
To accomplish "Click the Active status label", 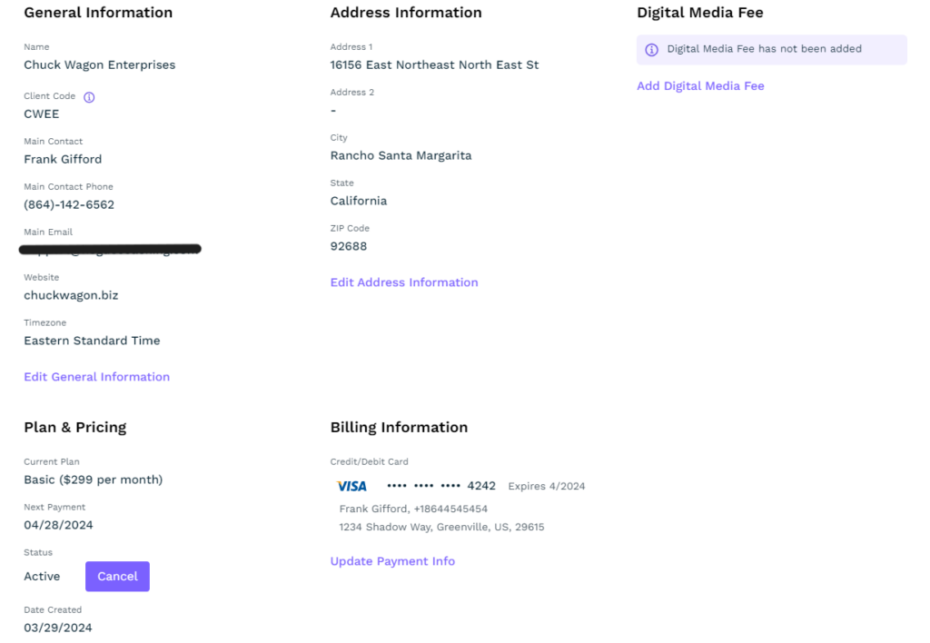I will tap(42, 577).
